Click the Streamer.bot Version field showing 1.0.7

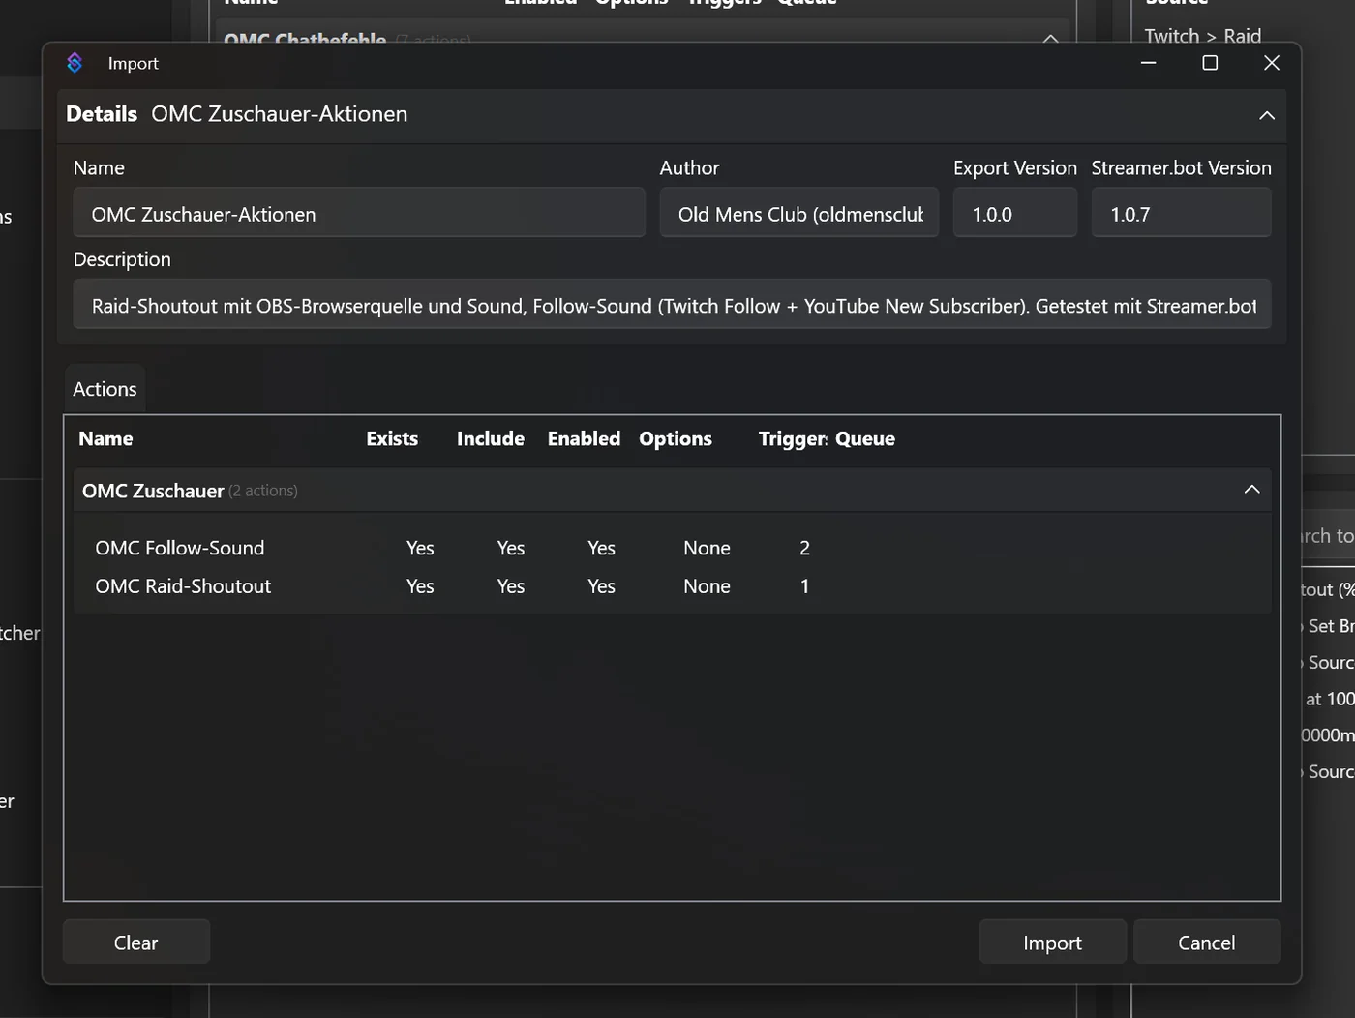(1182, 214)
